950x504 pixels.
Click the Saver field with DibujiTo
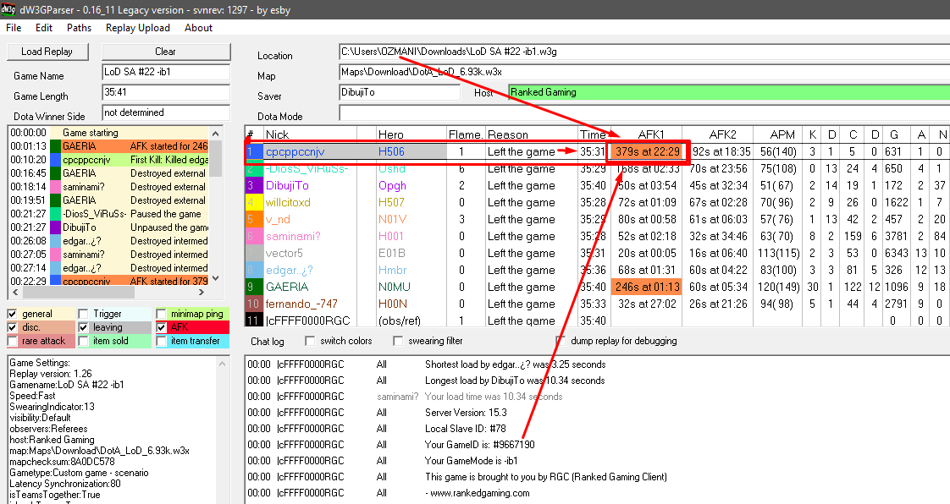click(400, 92)
